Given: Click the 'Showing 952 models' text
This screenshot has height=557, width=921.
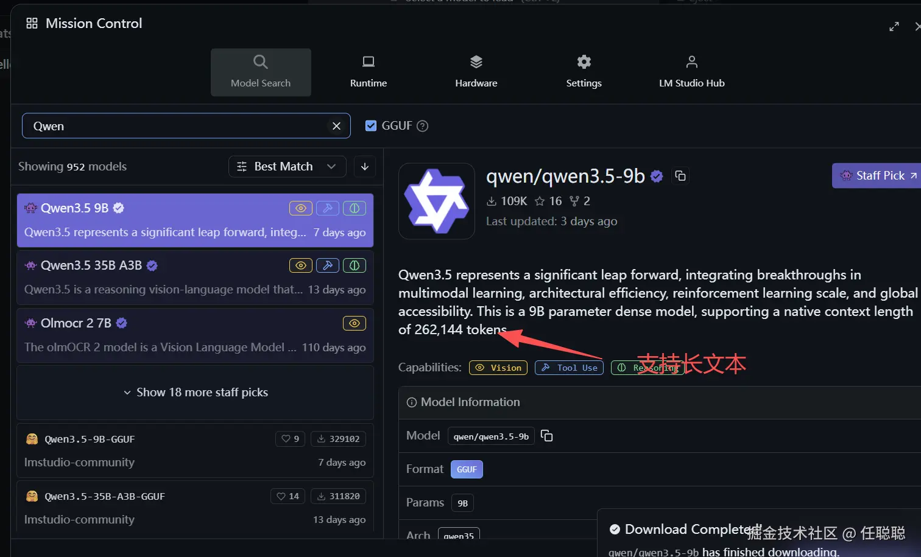Looking at the screenshot, I should 72,167.
